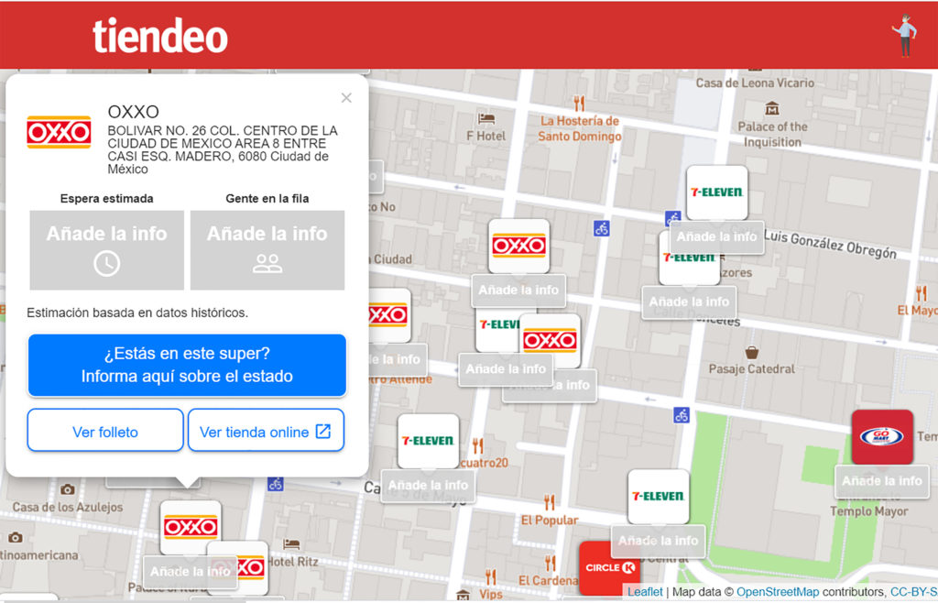This screenshot has width=938, height=603.
Task: Open the Leaflet attribution link
Action: coord(645,592)
